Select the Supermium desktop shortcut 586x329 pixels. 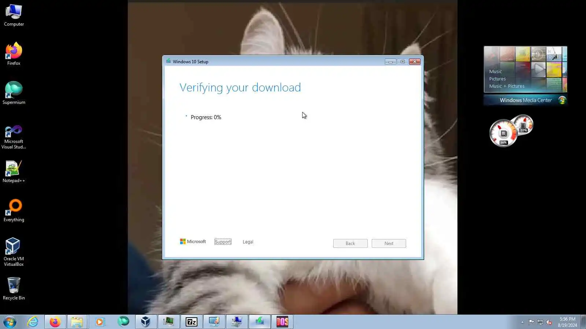click(14, 93)
